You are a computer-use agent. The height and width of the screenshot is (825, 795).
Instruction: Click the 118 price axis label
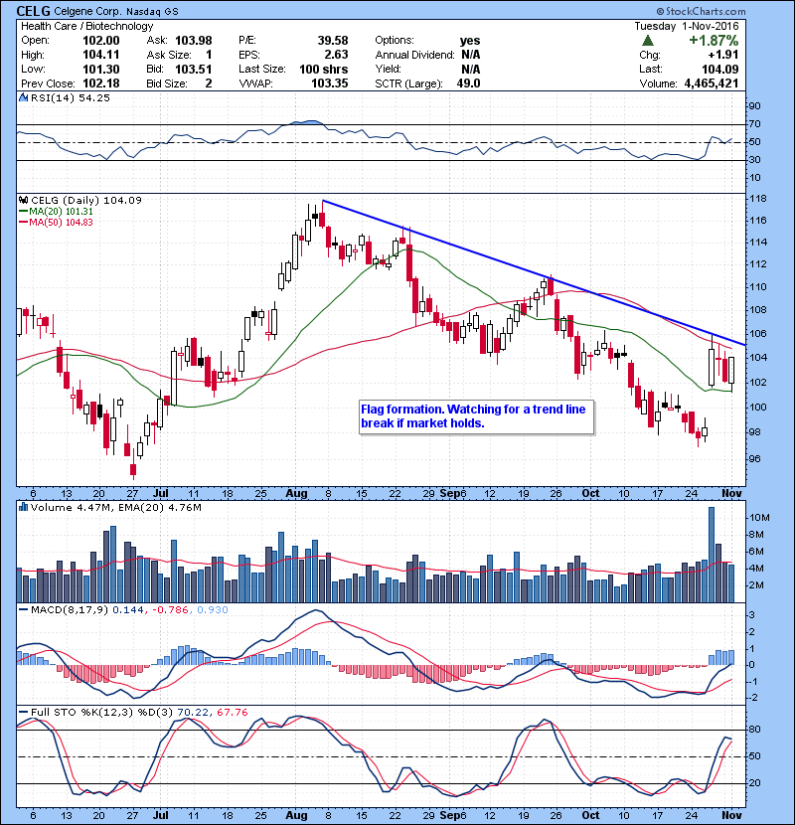[x=758, y=199]
